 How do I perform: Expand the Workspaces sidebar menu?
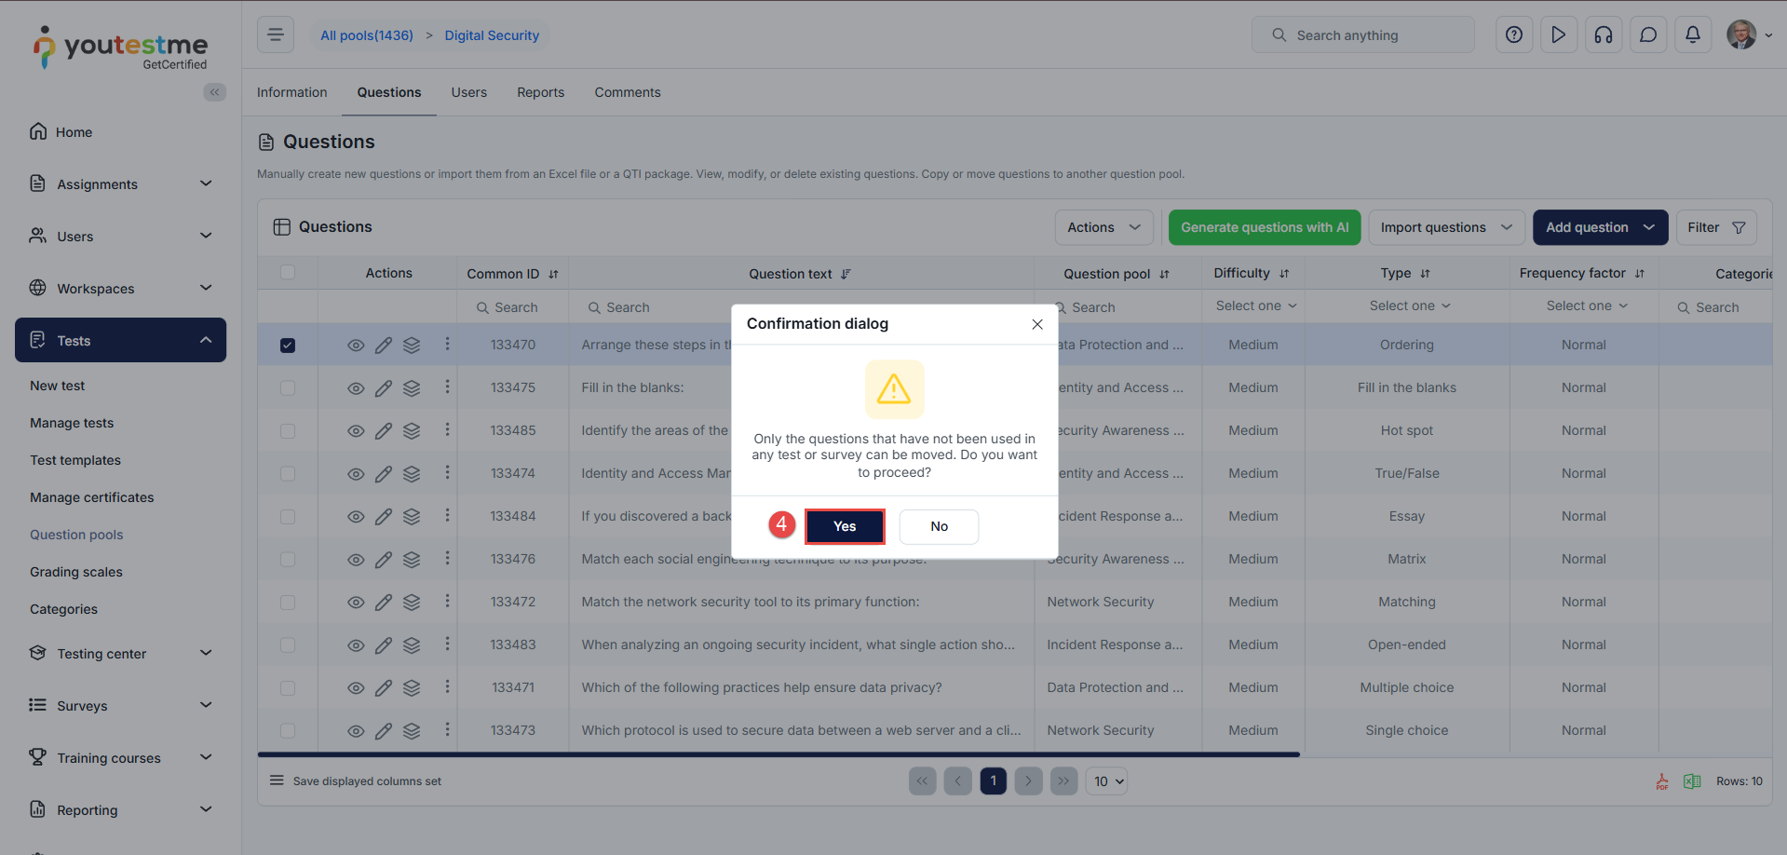[x=121, y=288]
